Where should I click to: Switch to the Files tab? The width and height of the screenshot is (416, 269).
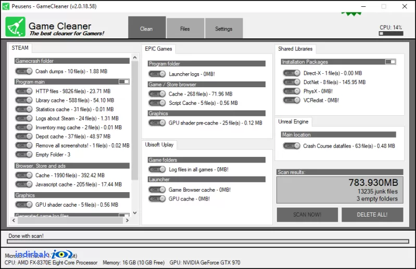pos(185,29)
